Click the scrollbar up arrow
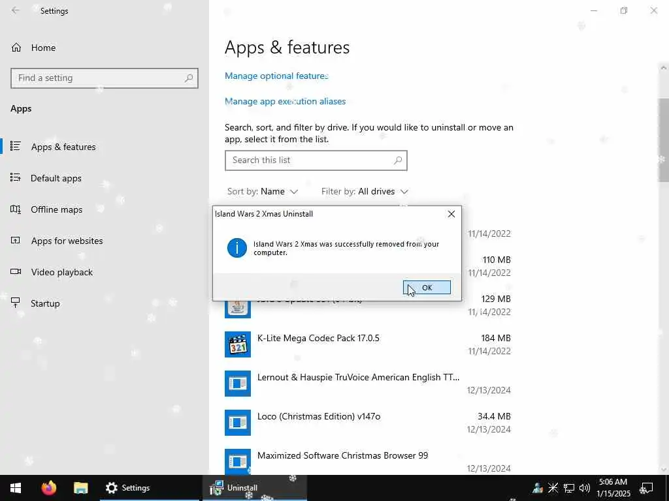669x501 pixels. (x=664, y=68)
